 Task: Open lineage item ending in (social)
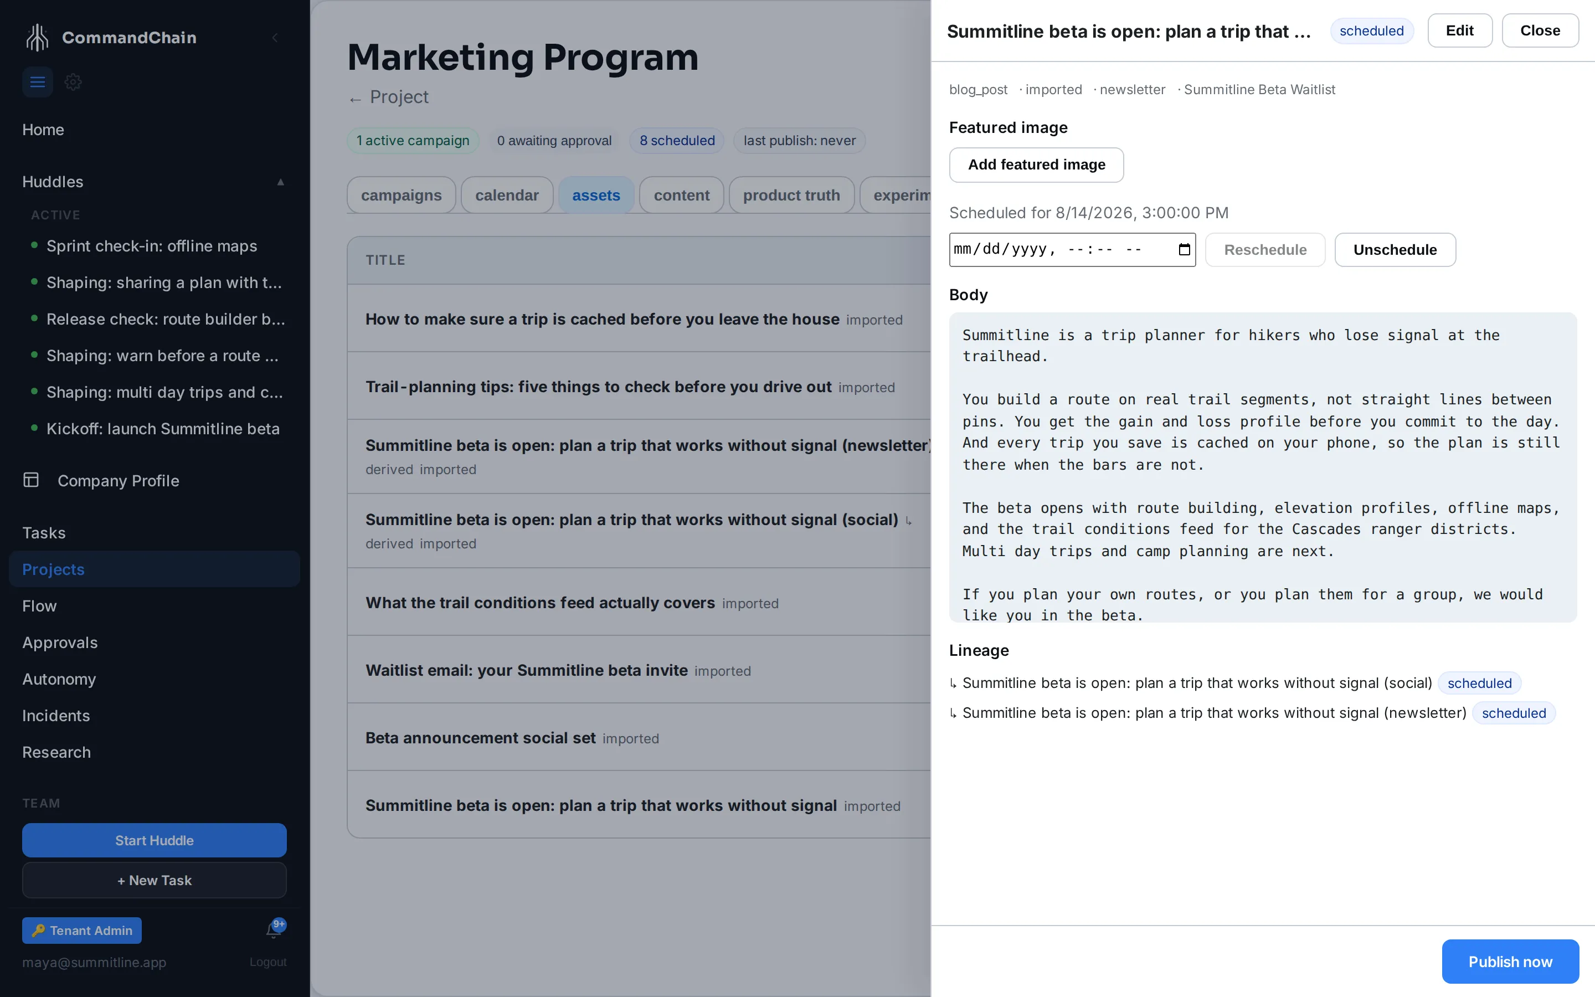click(x=1197, y=683)
